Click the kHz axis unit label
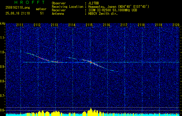Viewport: 182px width, 116px height. pos(3,23)
